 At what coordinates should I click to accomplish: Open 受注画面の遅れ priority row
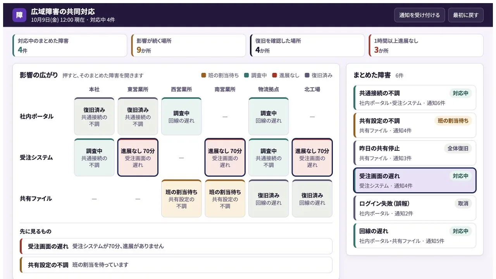tap(176, 246)
